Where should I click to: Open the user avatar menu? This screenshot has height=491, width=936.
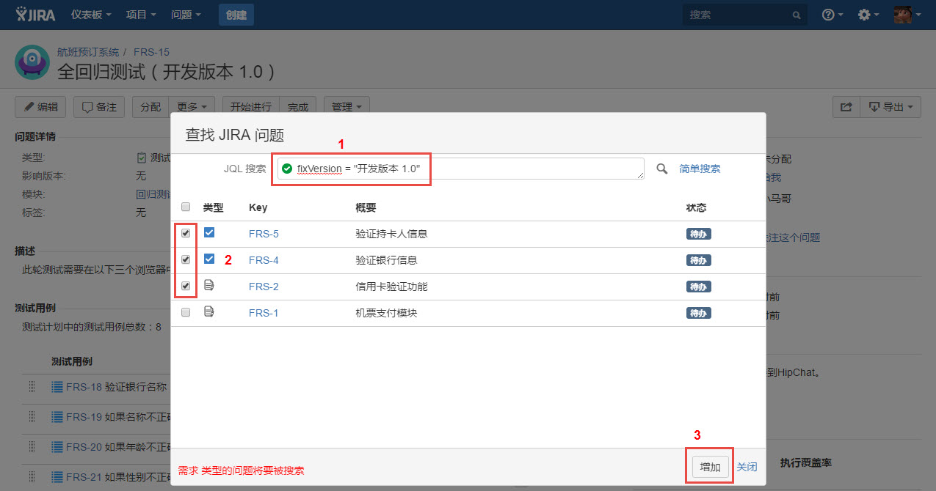tap(907, 15)
